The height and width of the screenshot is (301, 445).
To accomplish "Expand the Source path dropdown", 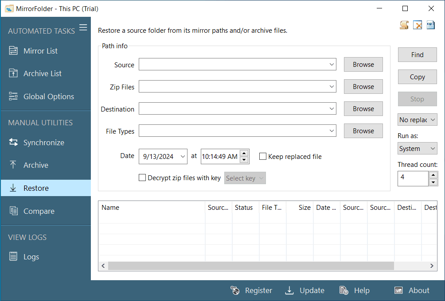I will (332, 64).
